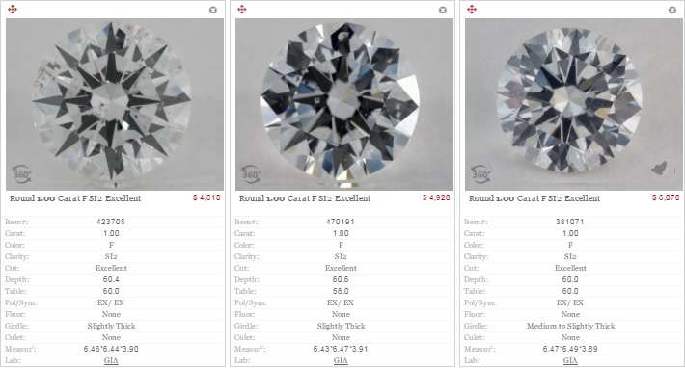The height and width of the screenshot is (368, 685).
Task: Click the heart icon on the $6,070 diamond image
Action: (659, 168)
